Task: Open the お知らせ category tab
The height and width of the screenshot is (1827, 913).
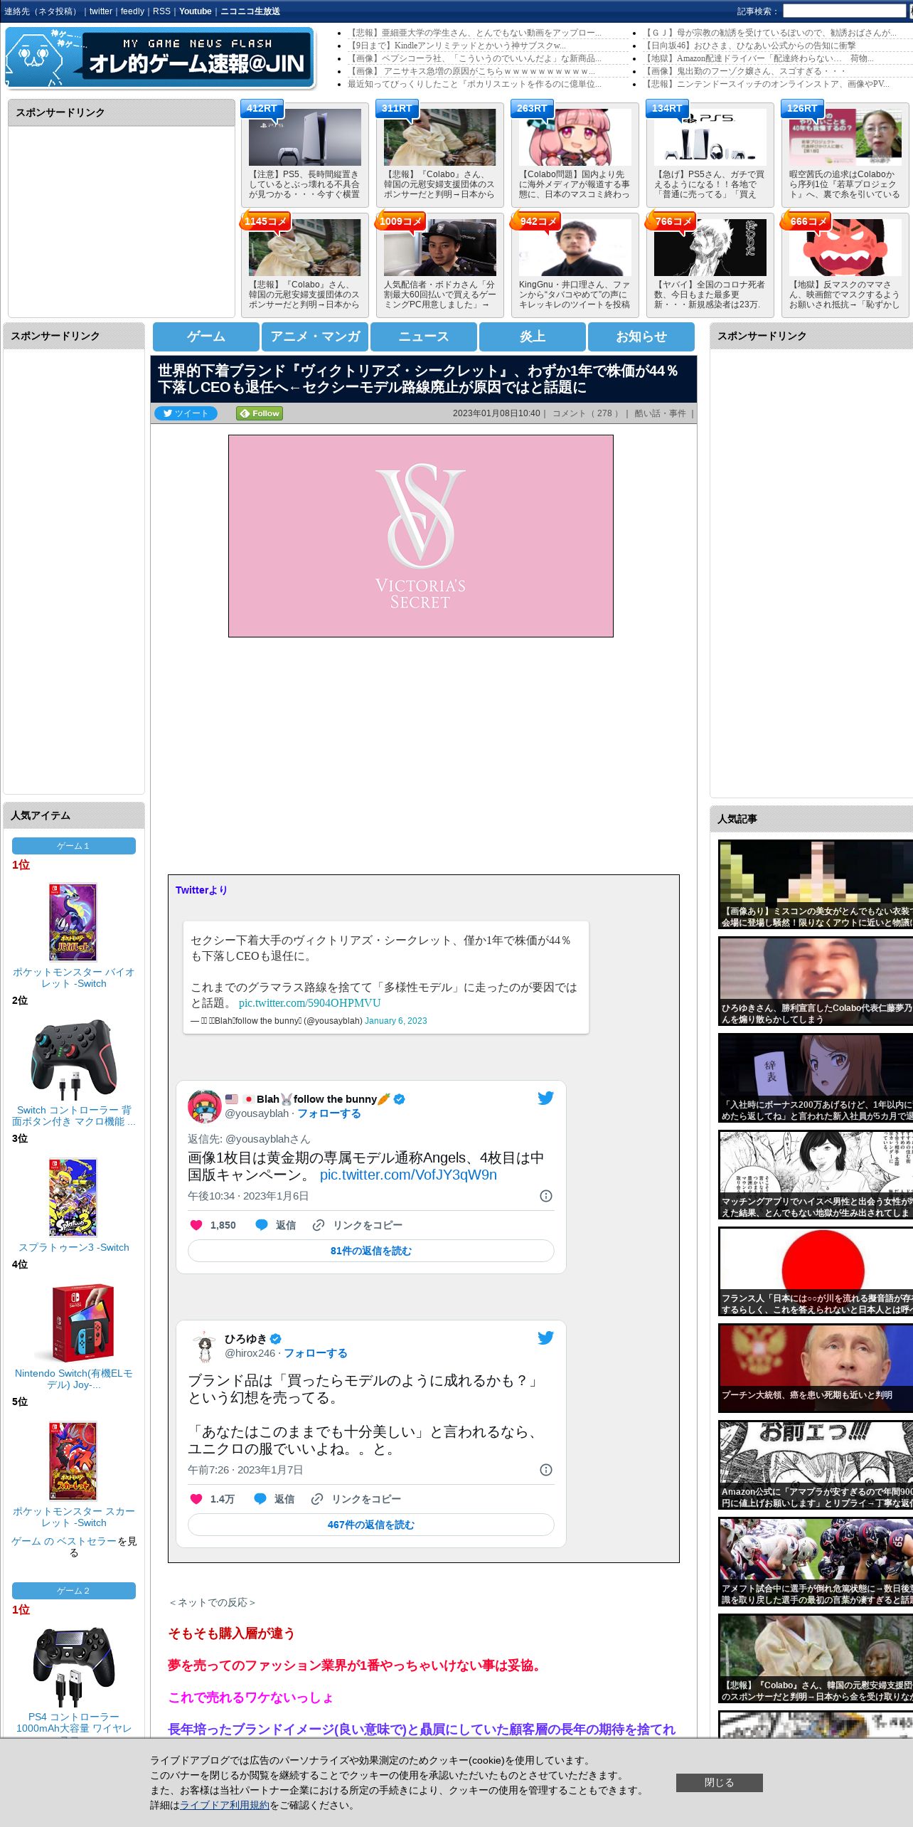Action: [641, 337]
